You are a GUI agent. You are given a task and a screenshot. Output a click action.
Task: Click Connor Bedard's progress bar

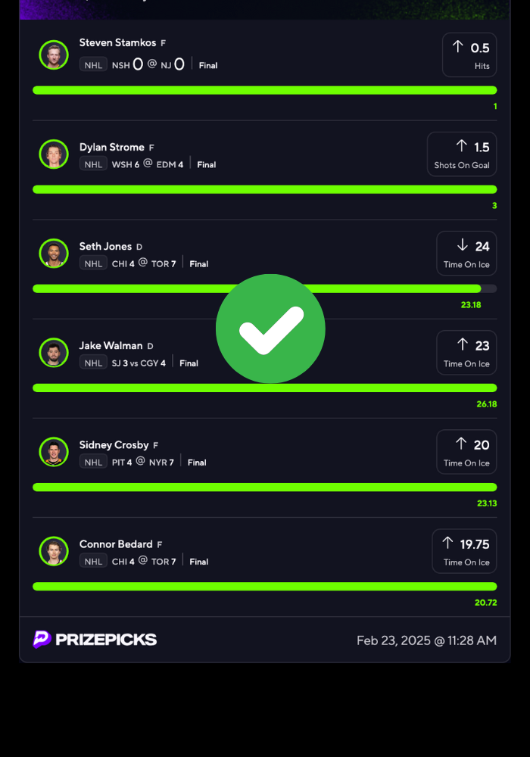(x=264, y=586)
